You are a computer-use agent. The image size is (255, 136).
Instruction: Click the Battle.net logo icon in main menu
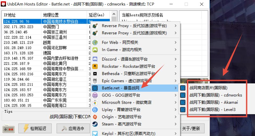(x=95, y=88)
